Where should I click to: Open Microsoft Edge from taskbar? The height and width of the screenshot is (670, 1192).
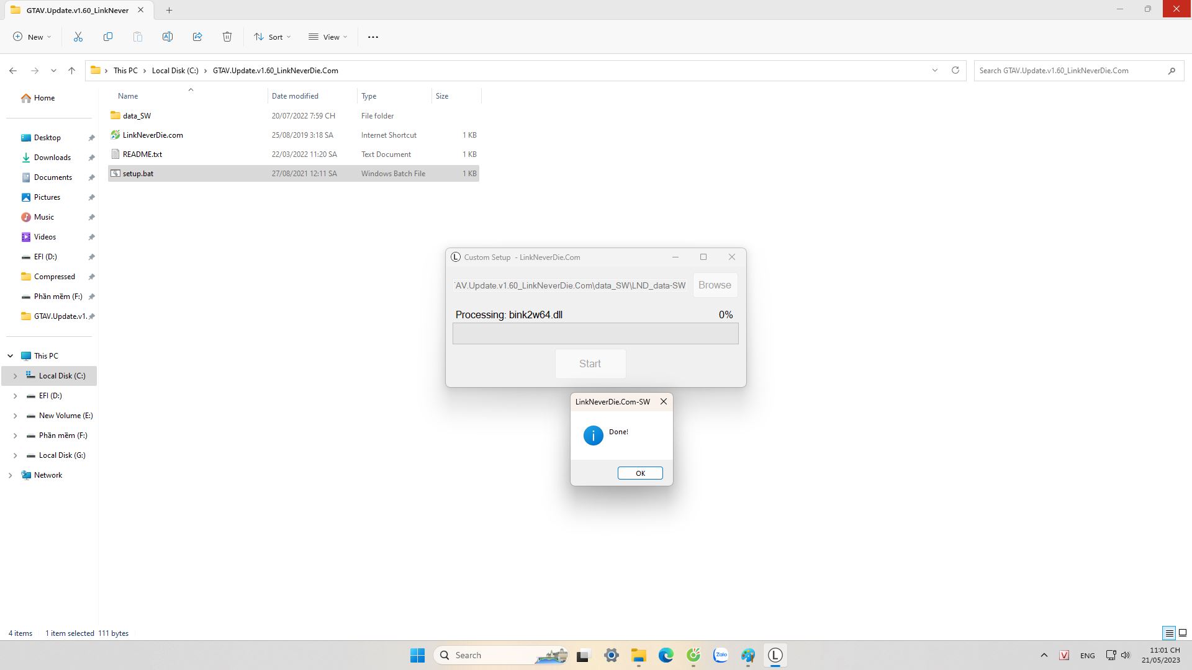666,655
